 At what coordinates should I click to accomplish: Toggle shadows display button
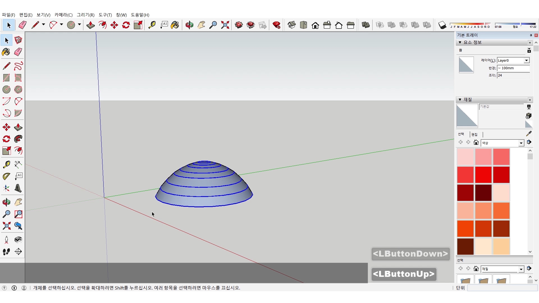point(442,25)
